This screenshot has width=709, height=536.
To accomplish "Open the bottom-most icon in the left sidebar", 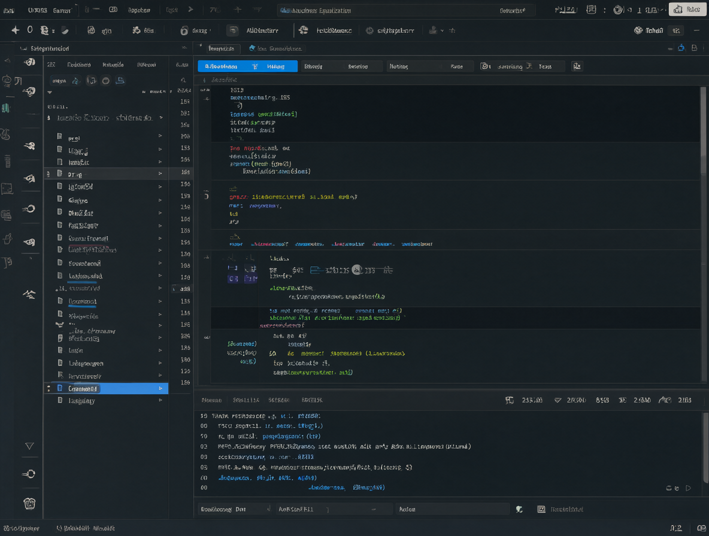I will [29, 503].
